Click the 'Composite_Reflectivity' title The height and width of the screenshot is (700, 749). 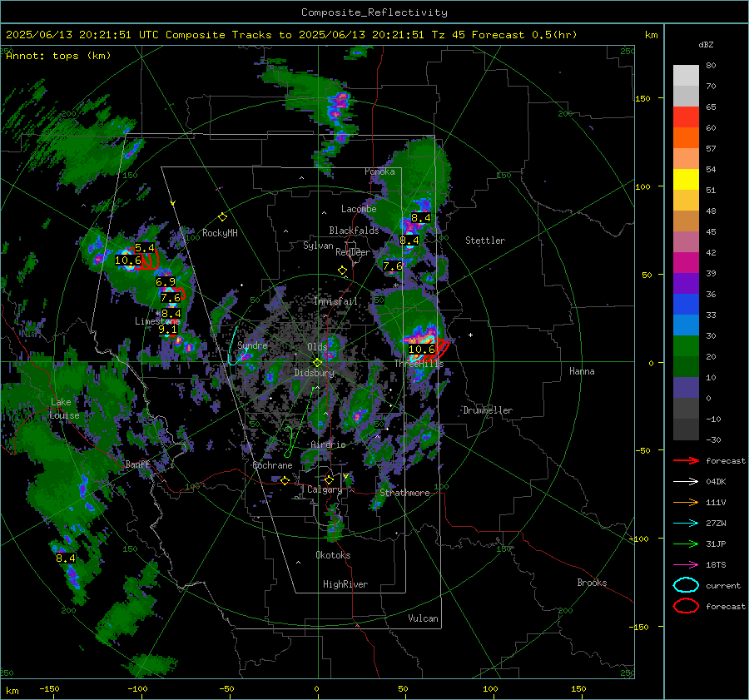(374, 12)
